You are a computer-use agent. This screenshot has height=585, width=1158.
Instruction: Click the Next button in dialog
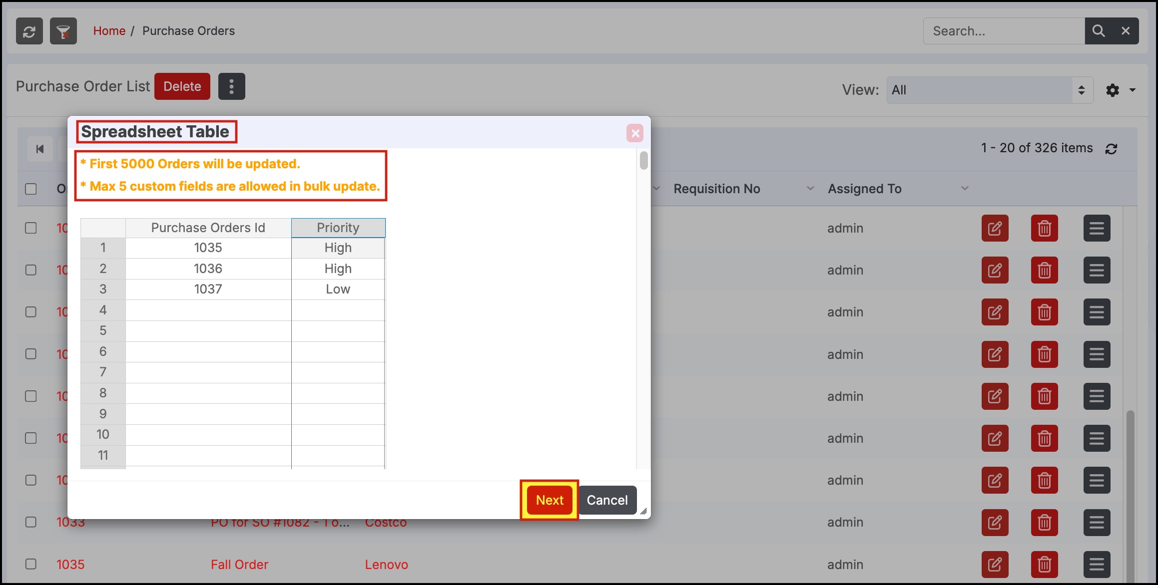(550, 500)
